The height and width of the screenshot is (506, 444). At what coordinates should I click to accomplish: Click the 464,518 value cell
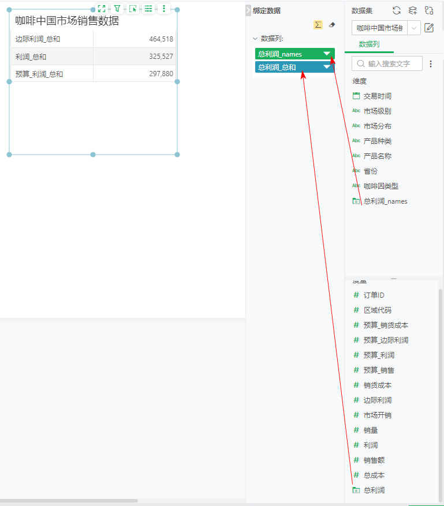click(135, 39)
